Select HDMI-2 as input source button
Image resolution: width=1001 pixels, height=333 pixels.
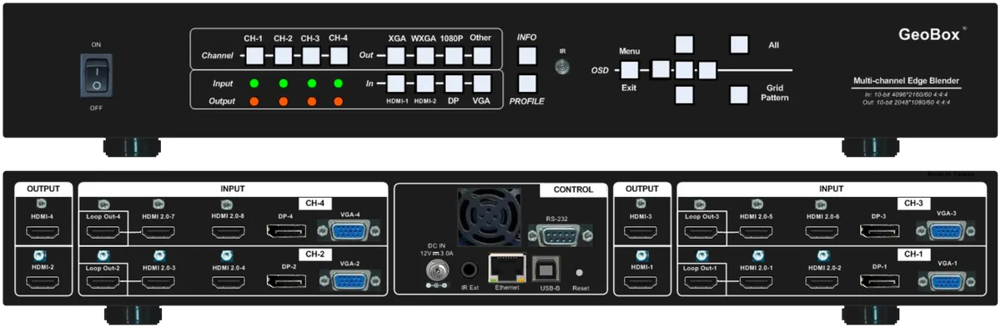(425, 83)
